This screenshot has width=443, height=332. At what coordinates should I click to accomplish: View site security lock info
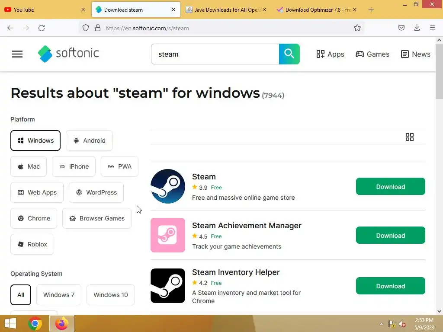(x=98, y=28)
